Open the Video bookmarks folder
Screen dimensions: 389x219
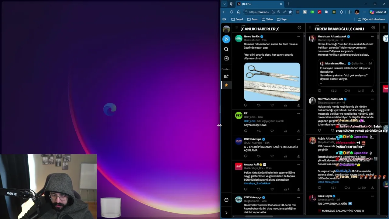[267, 19]
